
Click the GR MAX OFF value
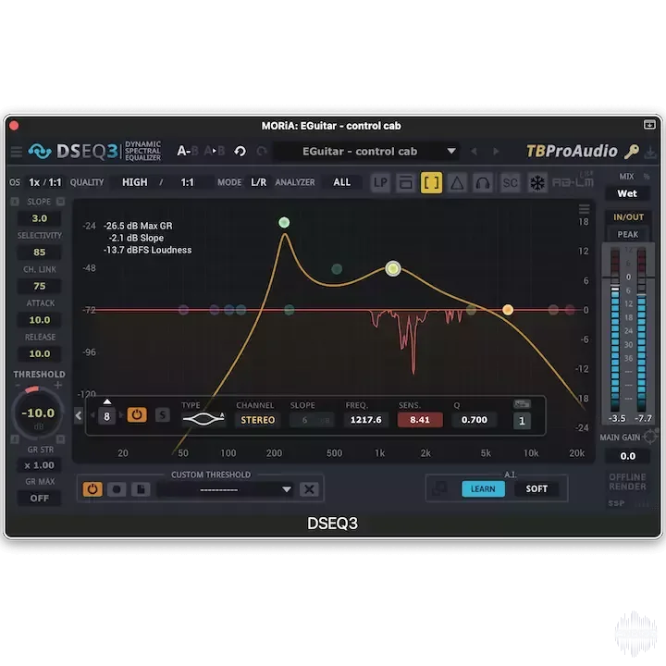point(39,498)
